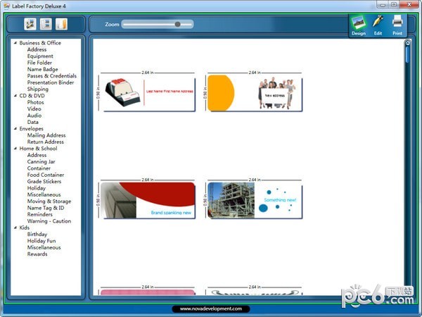Screen dimensions: 422x317
Task: Select Data under CD & DVD
Action: coord(33,122)
